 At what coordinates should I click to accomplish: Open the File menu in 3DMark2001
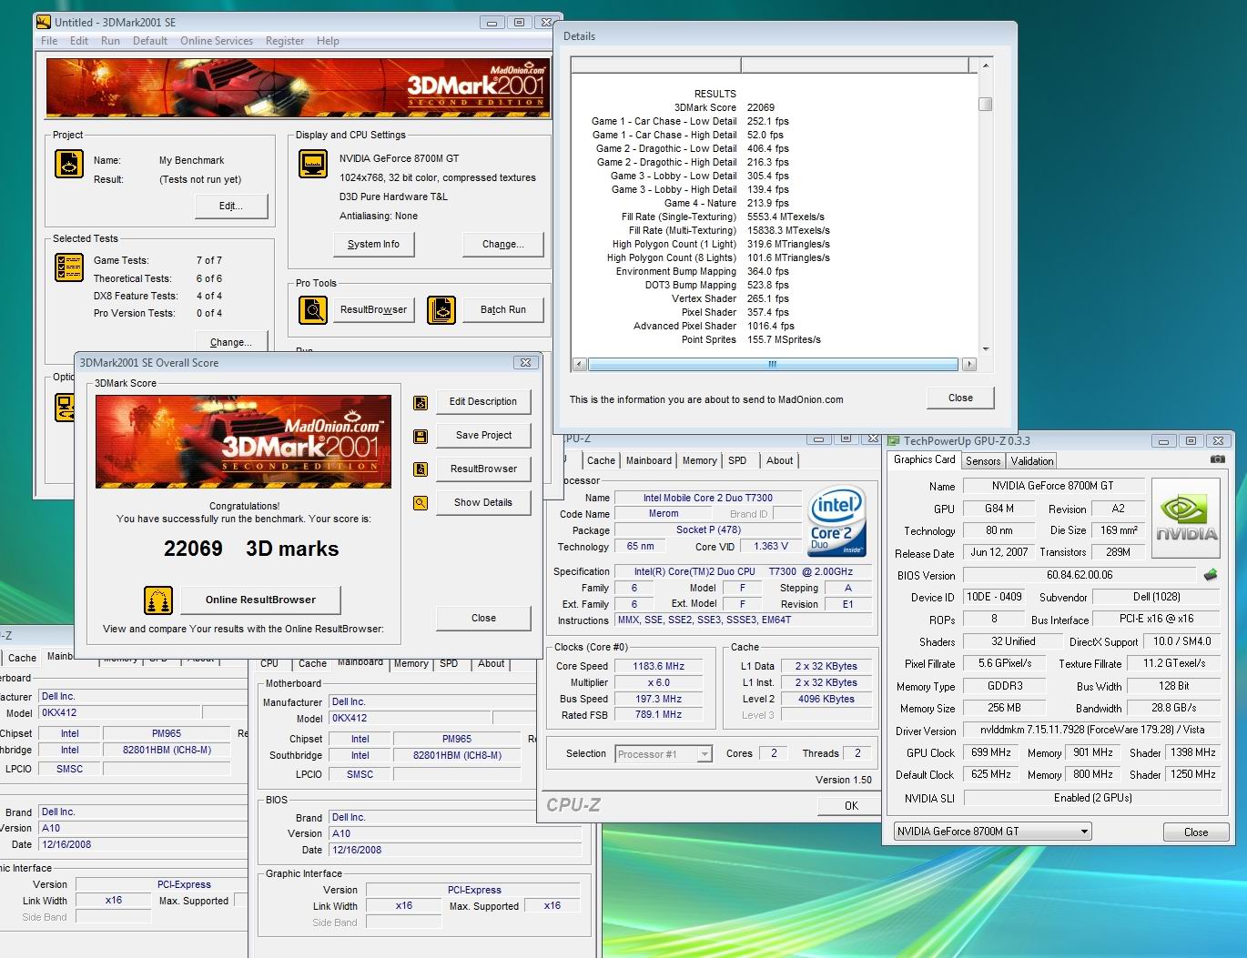coord(49,41)
